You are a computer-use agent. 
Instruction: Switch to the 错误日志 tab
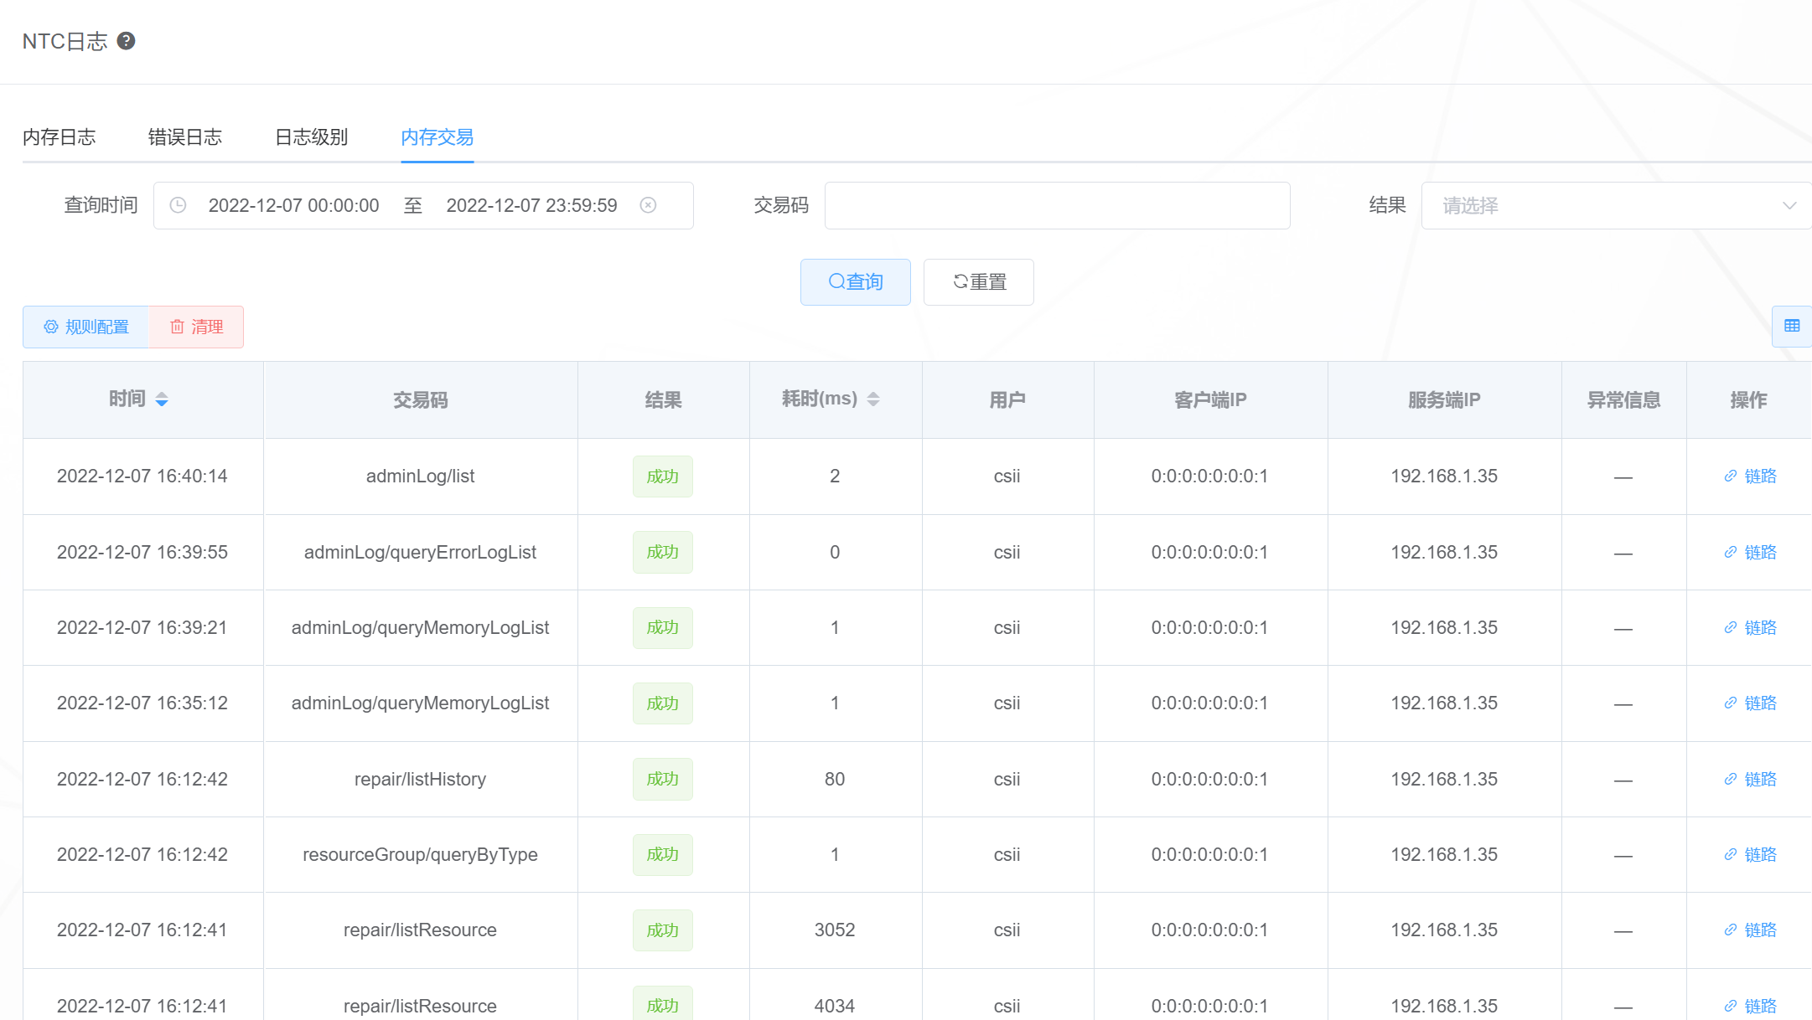click(185, 137)
